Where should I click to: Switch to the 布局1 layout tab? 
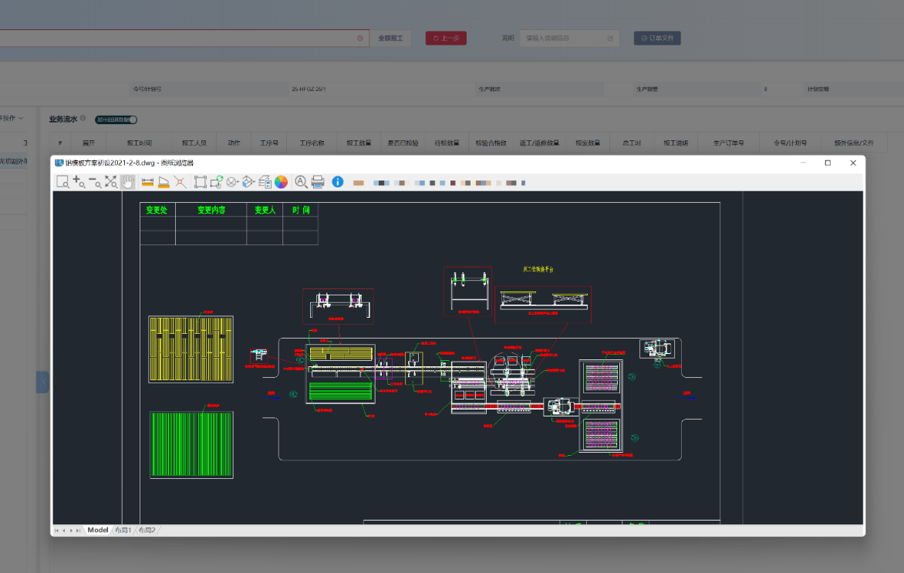click(x=123, y=531)
